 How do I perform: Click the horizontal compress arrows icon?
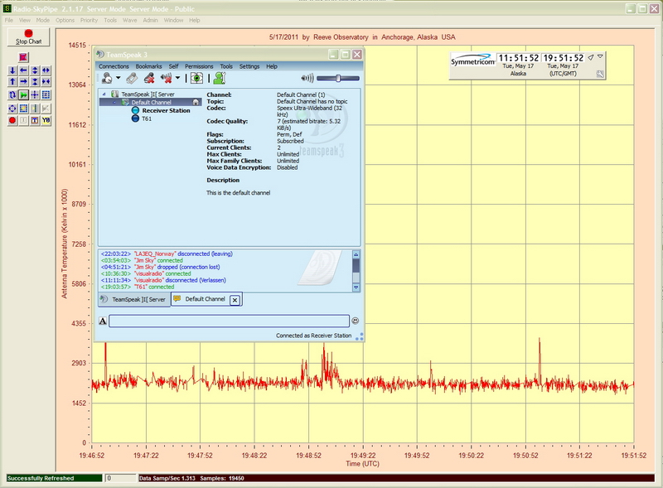click(x=46, y=82)
